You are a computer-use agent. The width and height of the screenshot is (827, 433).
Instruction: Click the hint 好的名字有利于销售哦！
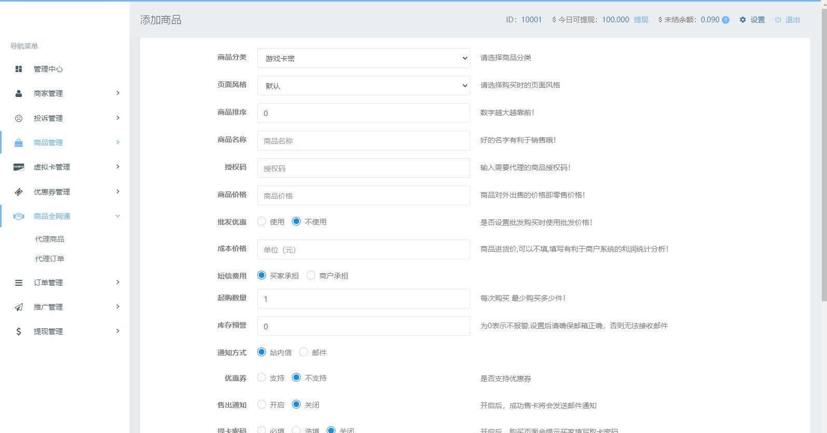point(518,140)
